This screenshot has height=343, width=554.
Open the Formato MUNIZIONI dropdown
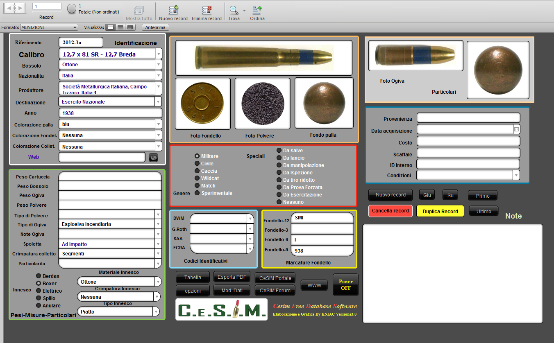pyautogui.click(x=49, y=27)
